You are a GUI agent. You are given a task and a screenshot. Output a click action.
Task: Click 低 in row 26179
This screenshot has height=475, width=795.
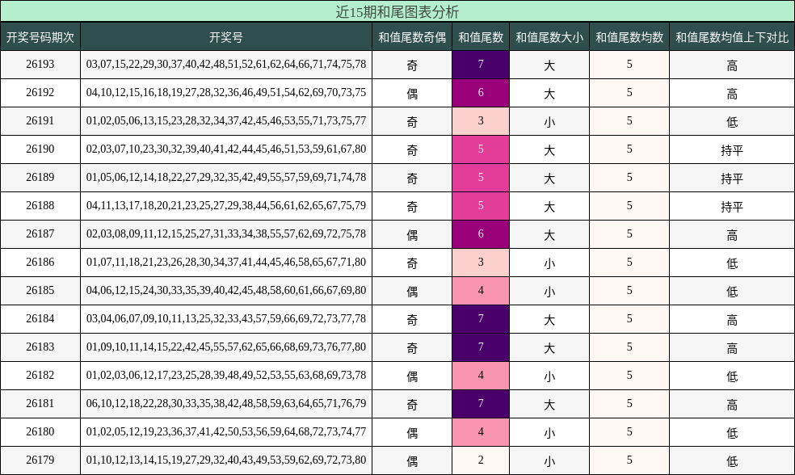(x=732, y=461)
